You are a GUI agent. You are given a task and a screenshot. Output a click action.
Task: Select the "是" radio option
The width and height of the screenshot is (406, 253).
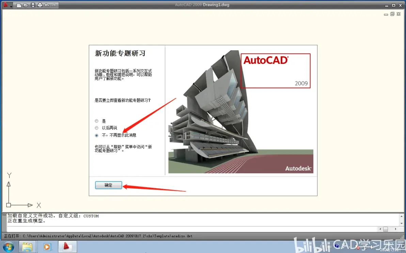[97, 121]
